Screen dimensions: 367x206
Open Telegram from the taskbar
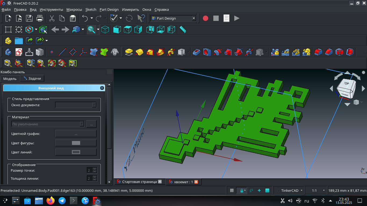pos(62,200)
